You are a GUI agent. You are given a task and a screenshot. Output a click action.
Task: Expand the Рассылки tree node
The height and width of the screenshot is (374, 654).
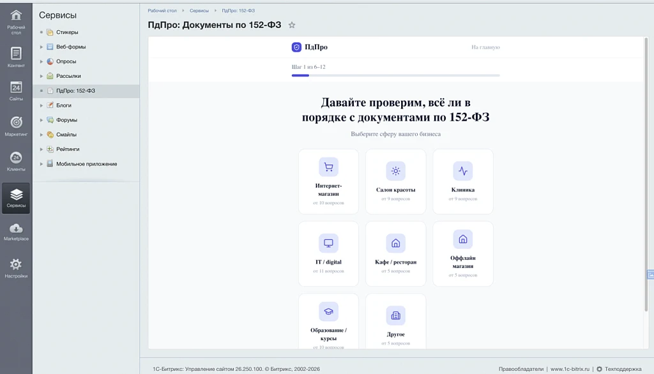(x=42, y=76)
